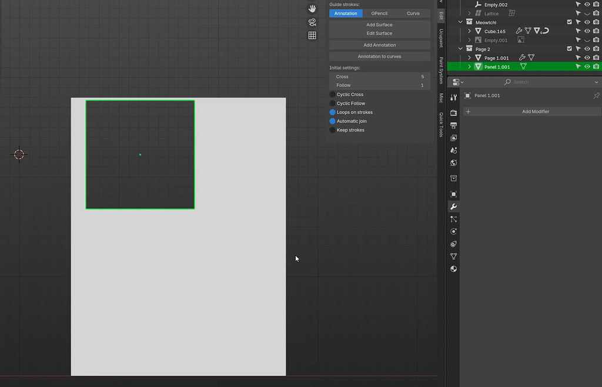Toggle Cyclic Follow option
The width and height of the screenshot is (602, 387).
333,103
